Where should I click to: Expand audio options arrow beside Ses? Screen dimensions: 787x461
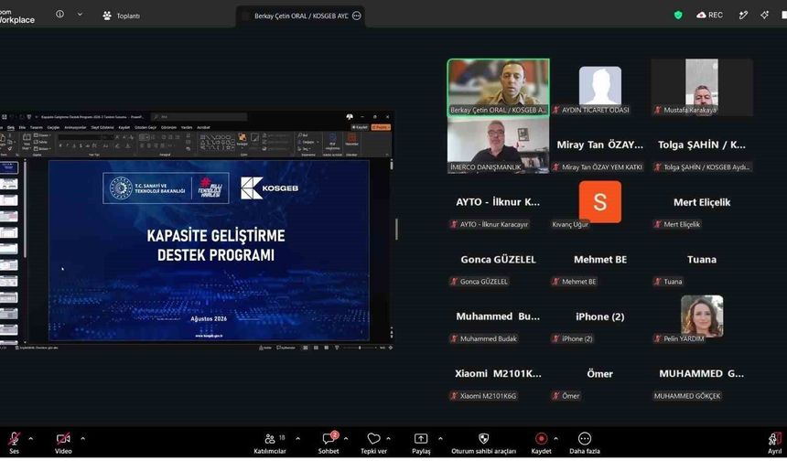30,439
